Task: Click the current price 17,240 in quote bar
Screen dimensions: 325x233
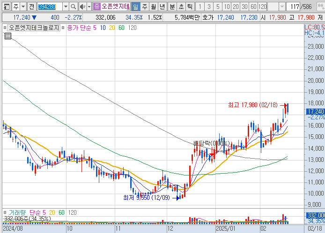Action: pos(22,17)
